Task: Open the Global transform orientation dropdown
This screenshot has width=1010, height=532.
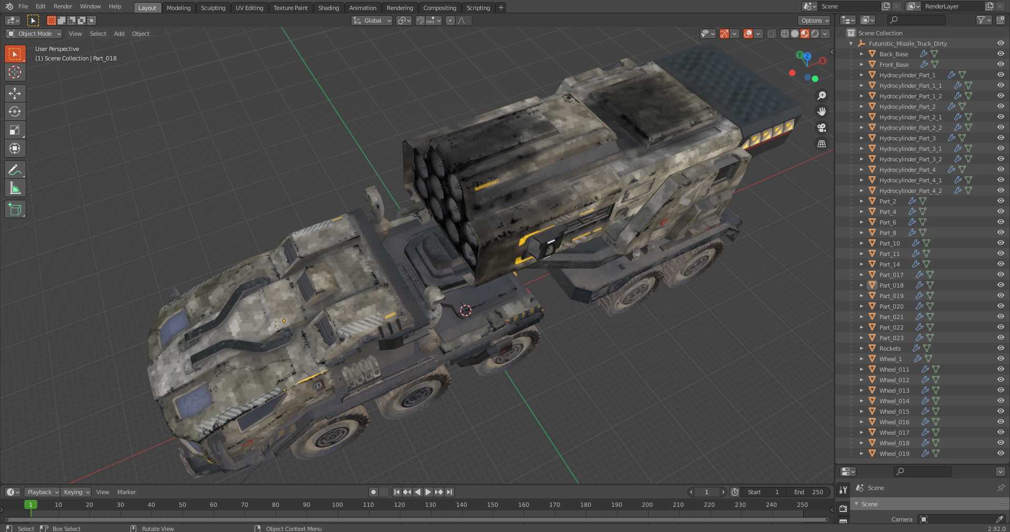Action: click(372, 21)
